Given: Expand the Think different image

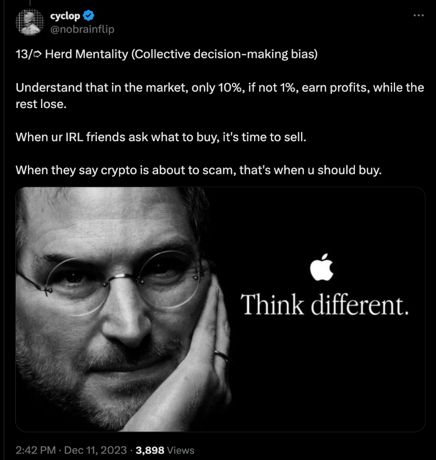Looking at the screenshot, I should (220, 309).
